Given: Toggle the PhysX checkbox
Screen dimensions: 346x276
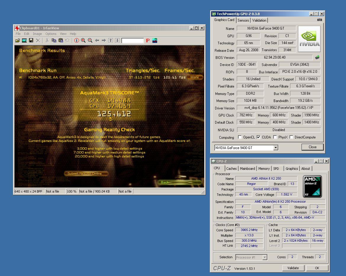Looking at the screenshot, I should click(275, 137).
